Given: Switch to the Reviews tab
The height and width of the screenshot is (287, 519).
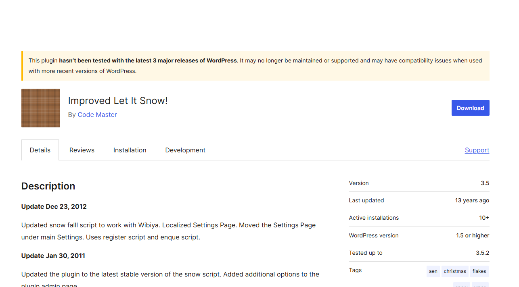Looking at the screenshot, I should pyautogui.click(x=82, y=150).
